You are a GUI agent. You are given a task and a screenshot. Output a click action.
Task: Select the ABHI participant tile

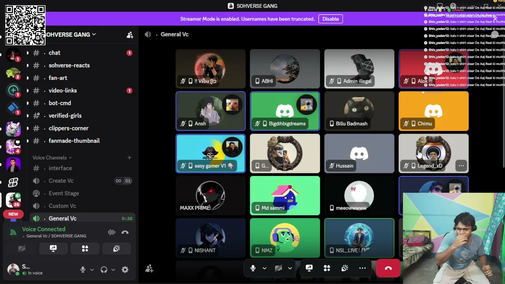coord(285,69)
